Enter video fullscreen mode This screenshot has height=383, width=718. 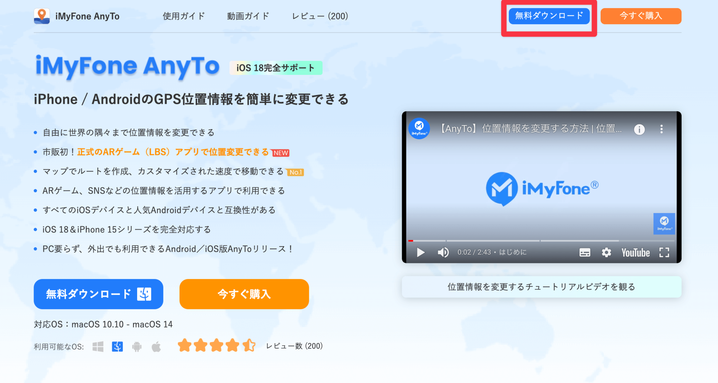pos(664,252)
